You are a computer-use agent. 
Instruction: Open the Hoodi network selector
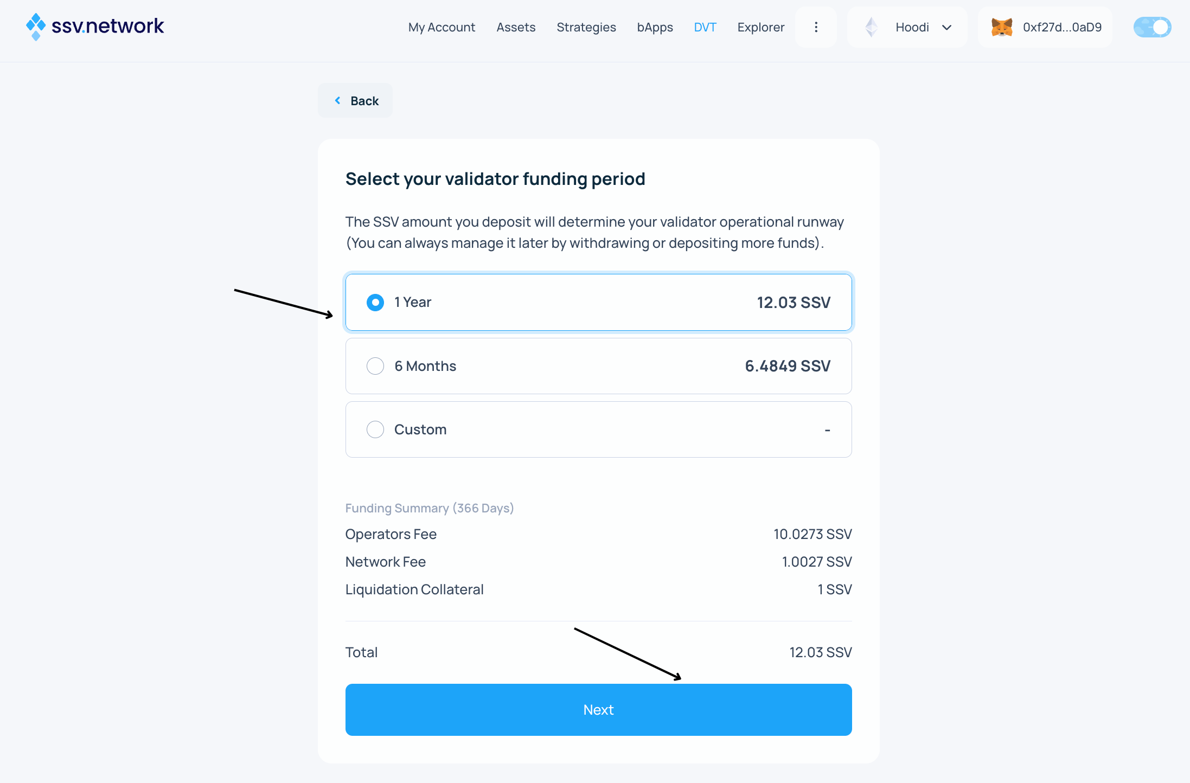(x=912, y=27)
